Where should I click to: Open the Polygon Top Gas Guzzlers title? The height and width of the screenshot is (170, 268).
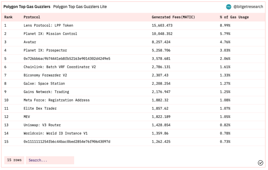tap(27, 7)
